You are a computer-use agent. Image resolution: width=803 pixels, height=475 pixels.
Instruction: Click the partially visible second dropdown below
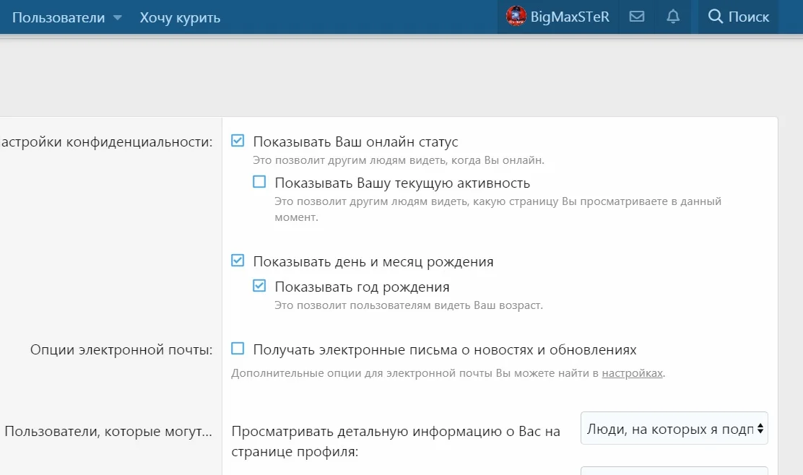pos(674,471)
